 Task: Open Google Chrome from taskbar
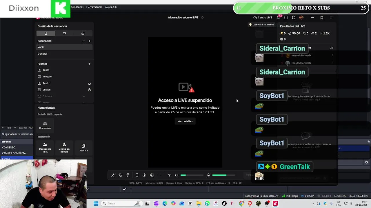click(241, 203)
